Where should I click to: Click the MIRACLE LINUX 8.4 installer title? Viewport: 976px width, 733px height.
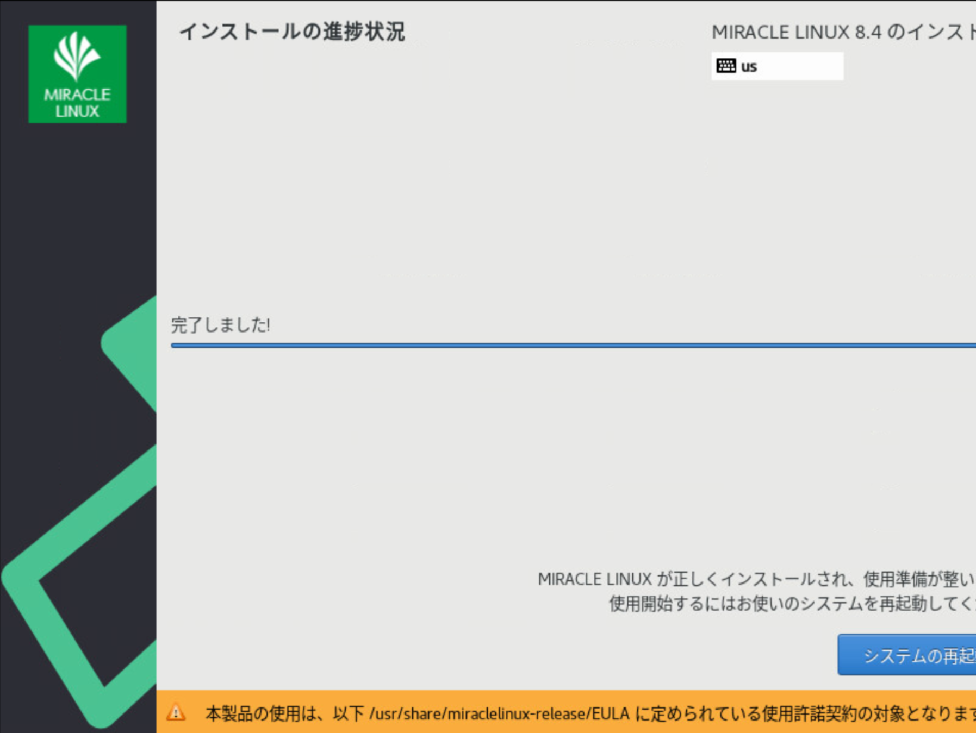click(x=843, y=32)
